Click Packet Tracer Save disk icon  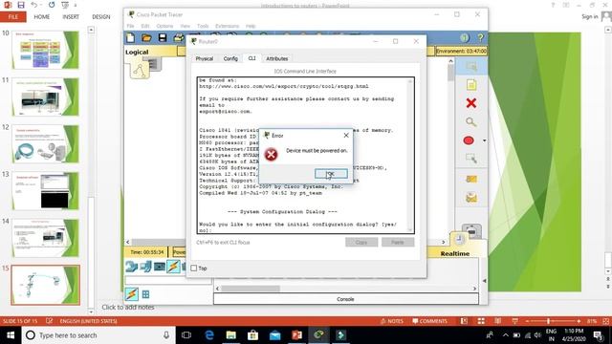tap(163, 38)
